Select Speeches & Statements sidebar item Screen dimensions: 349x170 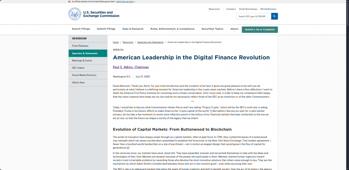click(x=88, y=53)
